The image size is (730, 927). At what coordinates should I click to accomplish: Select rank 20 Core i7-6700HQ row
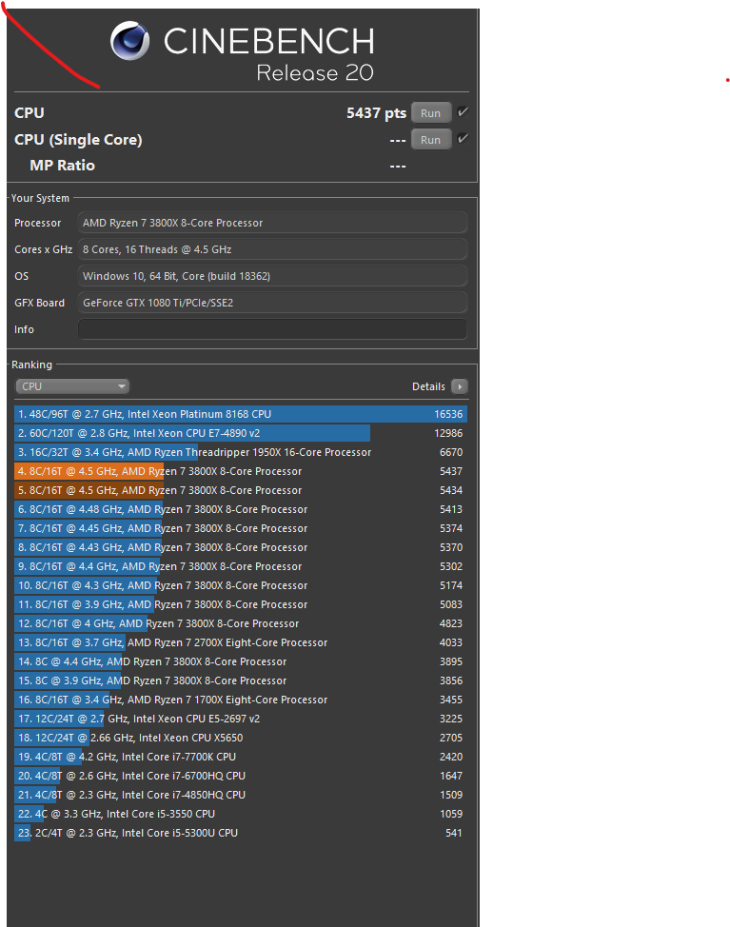(x=241, y=776)
